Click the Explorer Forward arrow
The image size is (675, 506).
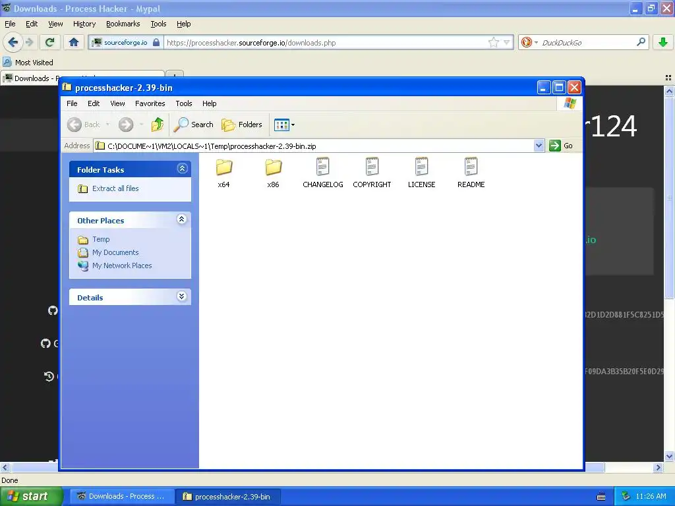point(126,125)
